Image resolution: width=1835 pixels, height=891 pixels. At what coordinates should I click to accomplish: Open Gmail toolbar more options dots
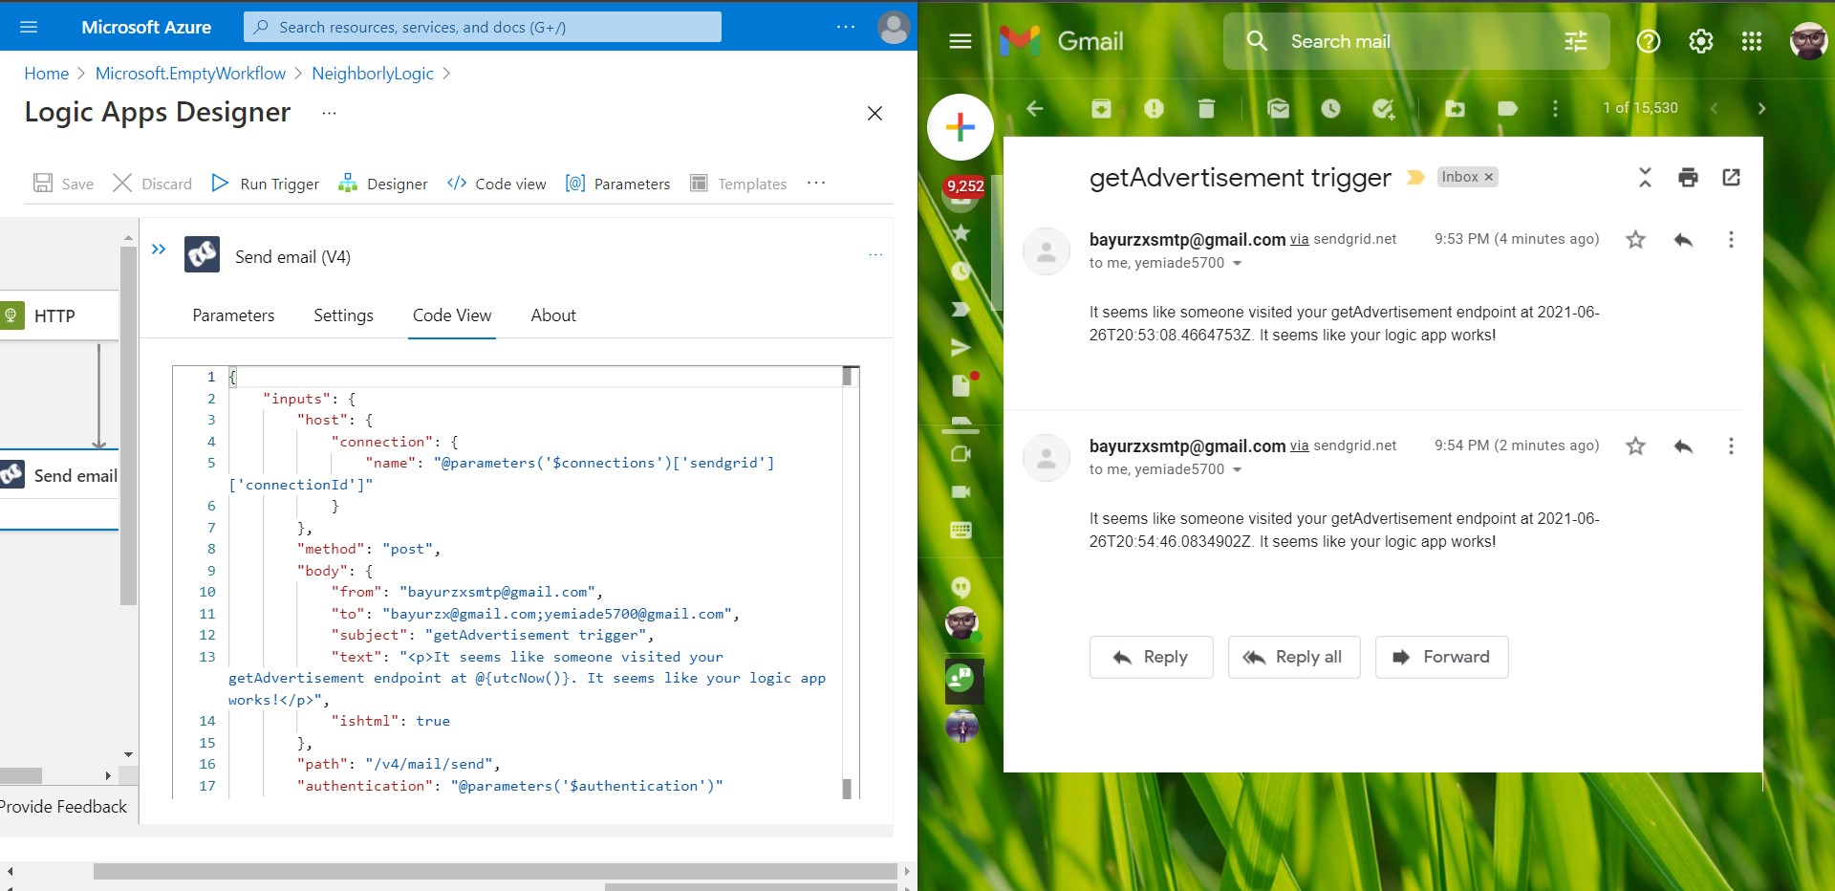(1556, 109)
